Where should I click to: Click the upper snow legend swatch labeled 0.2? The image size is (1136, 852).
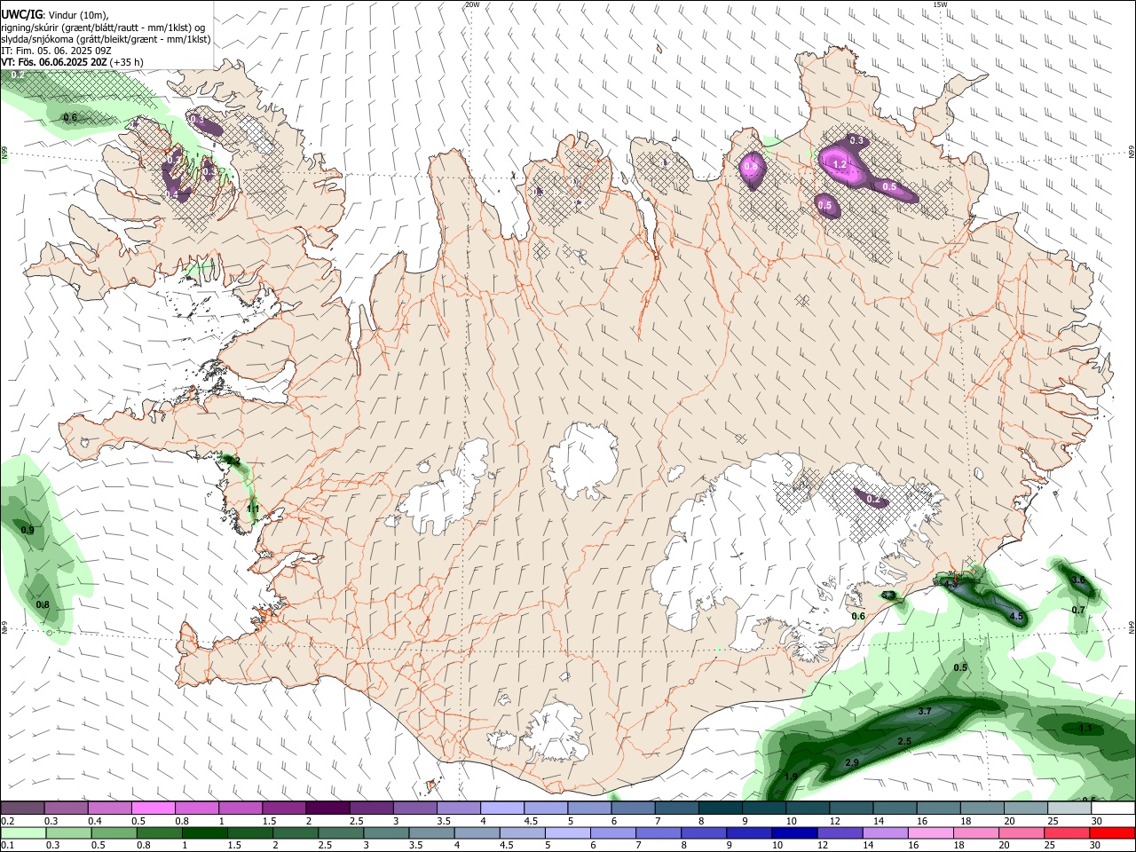[22, 808]
